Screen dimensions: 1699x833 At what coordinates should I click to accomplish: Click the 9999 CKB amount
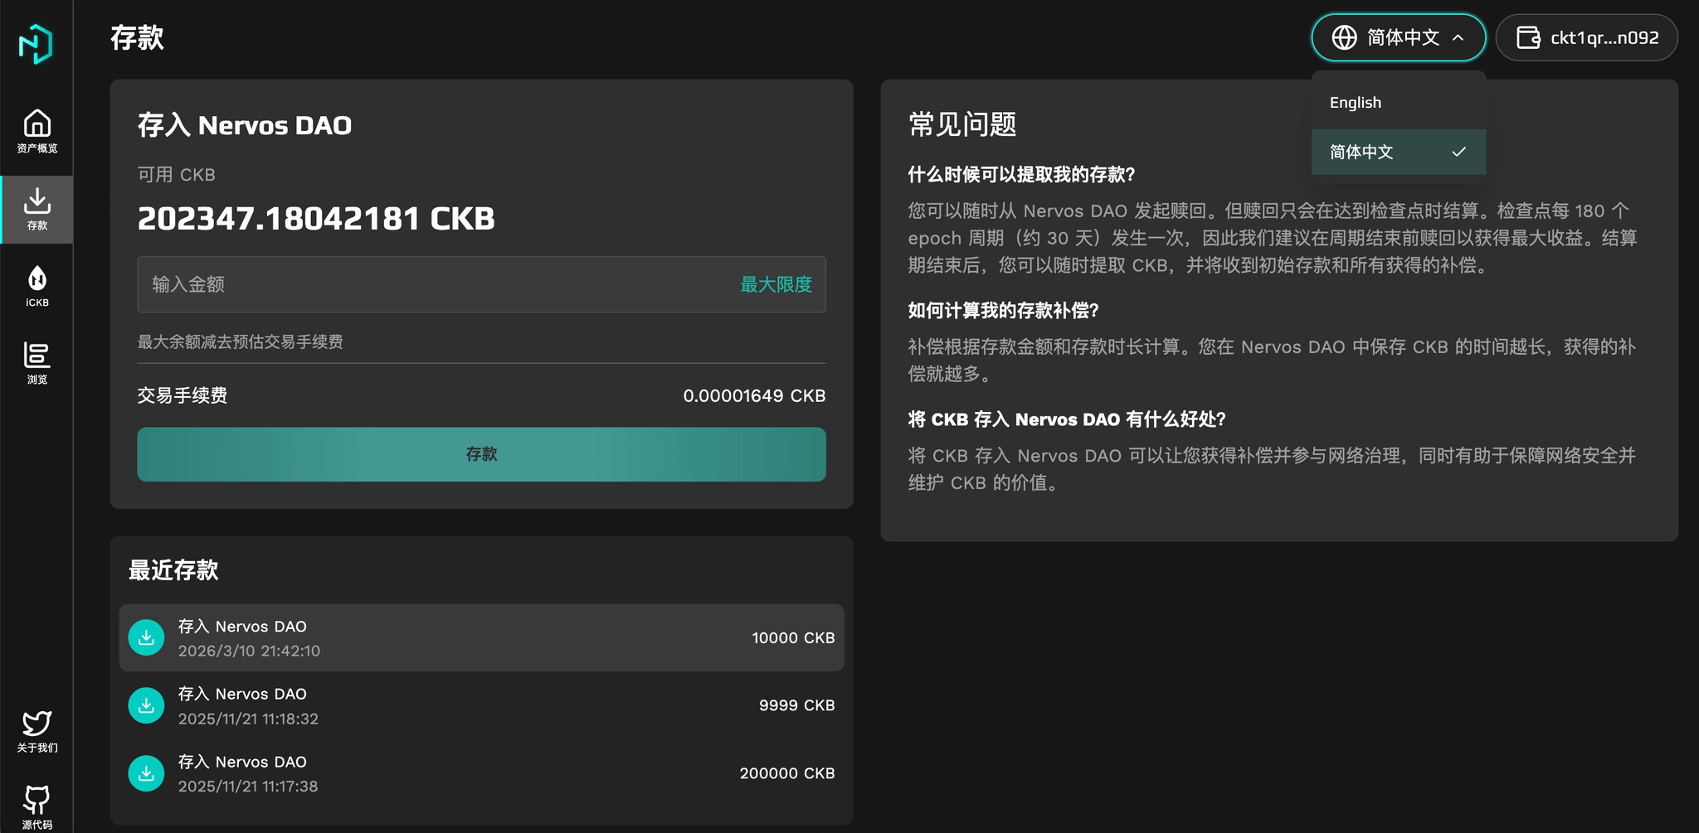[x=796, y=705]
